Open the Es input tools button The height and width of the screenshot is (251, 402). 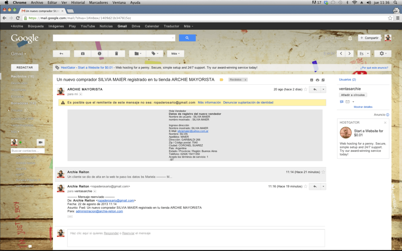pos(361,54)
